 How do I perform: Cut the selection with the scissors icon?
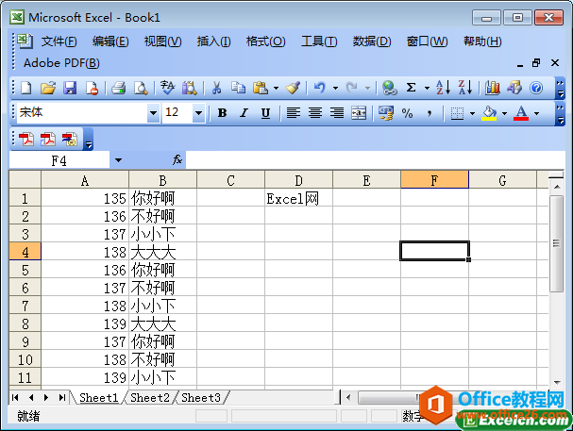[217, 88]
